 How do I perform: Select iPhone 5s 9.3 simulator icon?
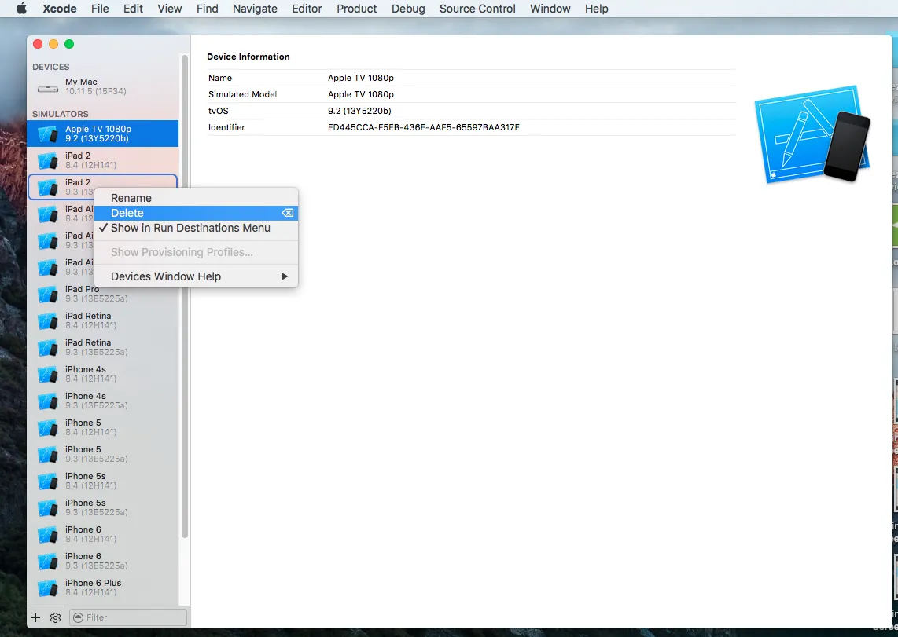[47, 507]
